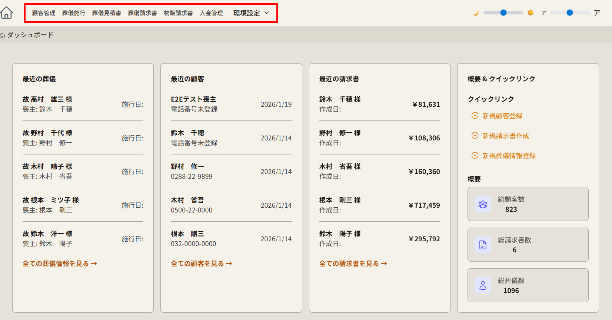Open 全ての葬儀情報を見る link
The image size is (612, 320).
click(x=60, y=263)
